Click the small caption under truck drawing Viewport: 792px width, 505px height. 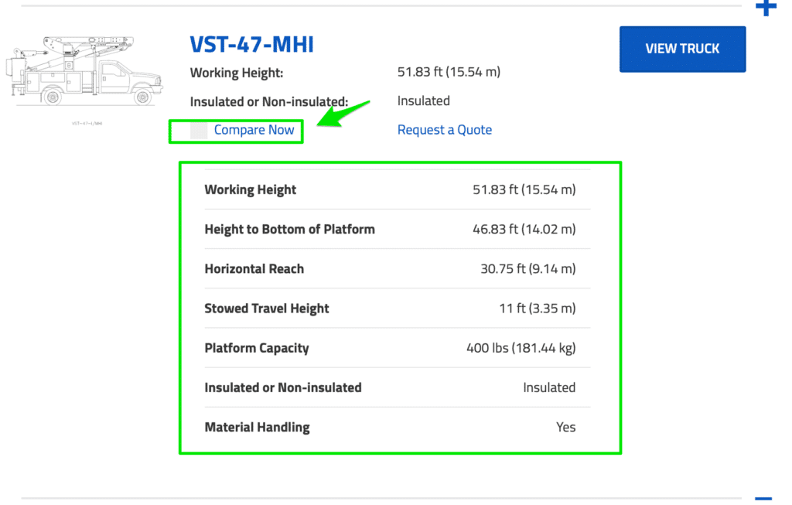(x=87, y=123)
